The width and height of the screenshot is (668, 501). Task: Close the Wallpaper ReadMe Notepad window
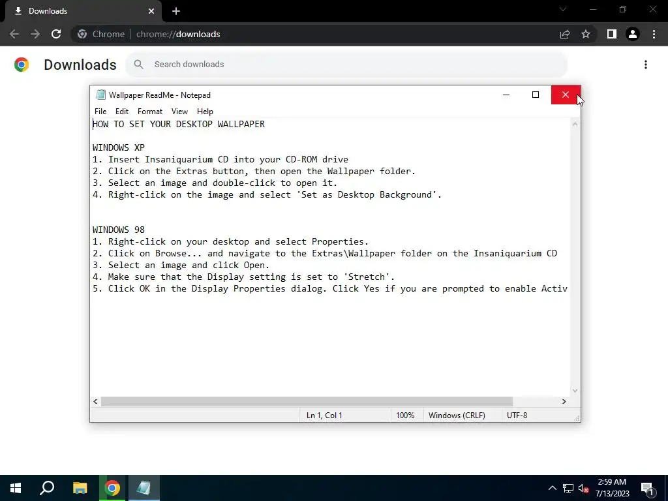(x=566, y=95)
